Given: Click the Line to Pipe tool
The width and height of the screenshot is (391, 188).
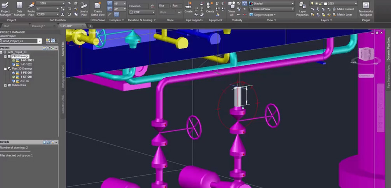Looking at the screenshot, I should [x=84, y=9].
